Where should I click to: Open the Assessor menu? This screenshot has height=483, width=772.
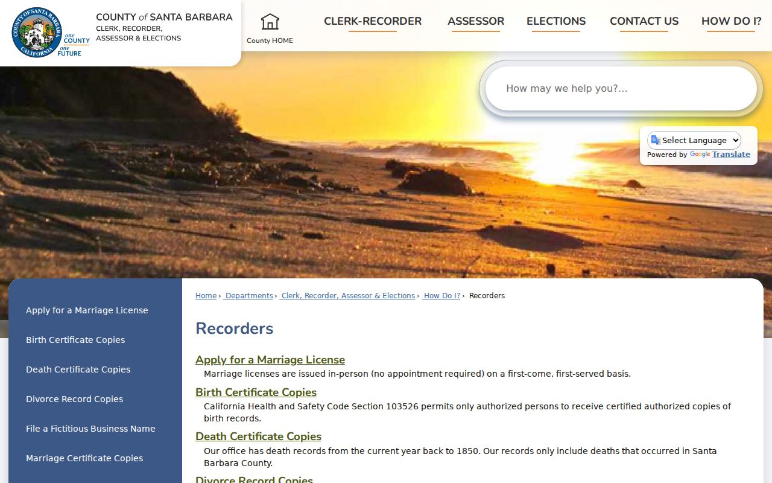click(476, 21)
